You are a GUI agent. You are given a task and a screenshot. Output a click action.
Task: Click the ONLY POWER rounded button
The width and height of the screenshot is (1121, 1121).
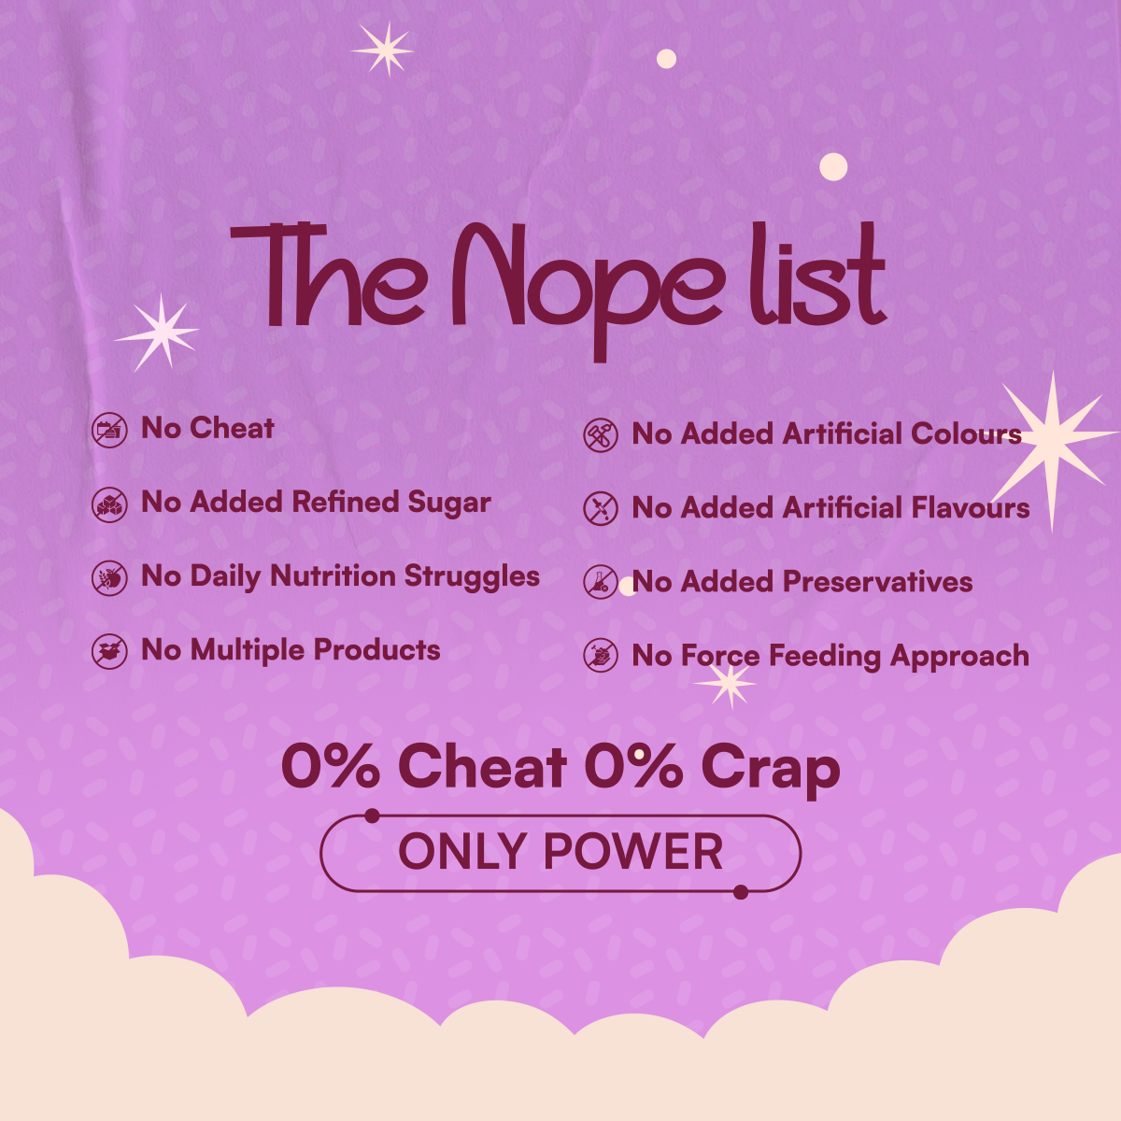(560, 853)
